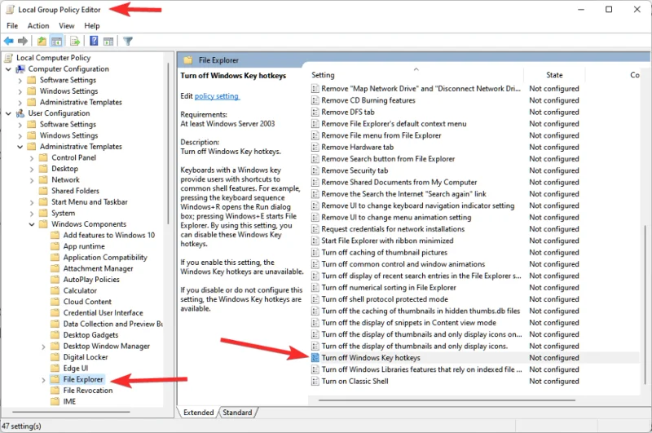
Task: Click the policy icon beside Turn off shell protocol protected mode
Action: click(315, 299)
